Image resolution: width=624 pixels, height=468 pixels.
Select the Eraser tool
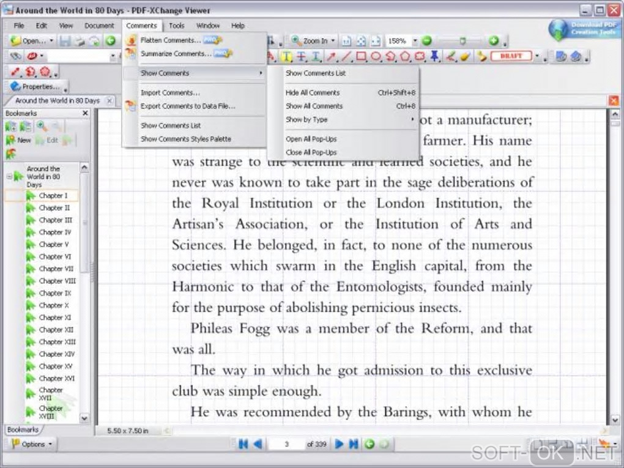465,56
